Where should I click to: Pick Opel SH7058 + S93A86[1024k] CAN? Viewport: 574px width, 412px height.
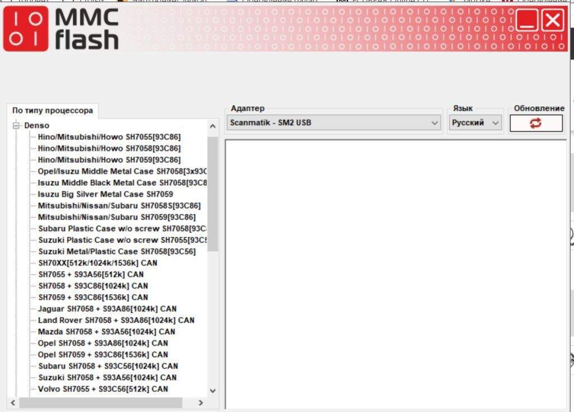[103, 343]
